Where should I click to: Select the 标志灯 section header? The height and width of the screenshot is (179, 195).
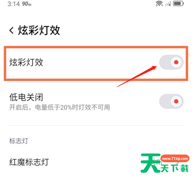(19, 141)
